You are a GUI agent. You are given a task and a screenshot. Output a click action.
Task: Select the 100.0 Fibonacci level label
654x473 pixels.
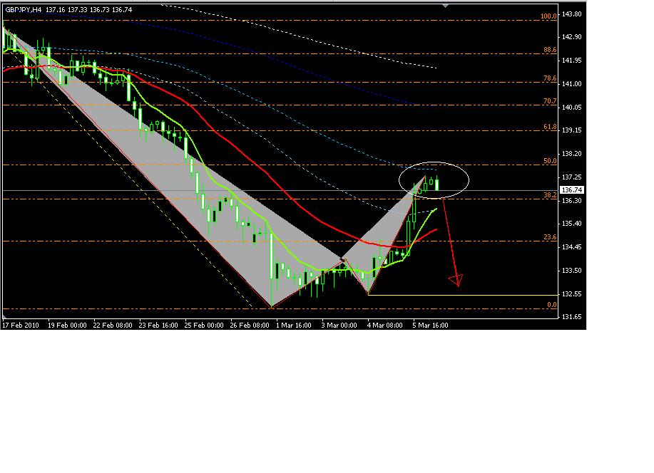(x=548, y=16)
